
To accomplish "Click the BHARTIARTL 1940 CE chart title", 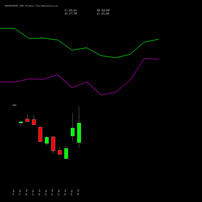I will pyautogui.click(x=31, y=6).
